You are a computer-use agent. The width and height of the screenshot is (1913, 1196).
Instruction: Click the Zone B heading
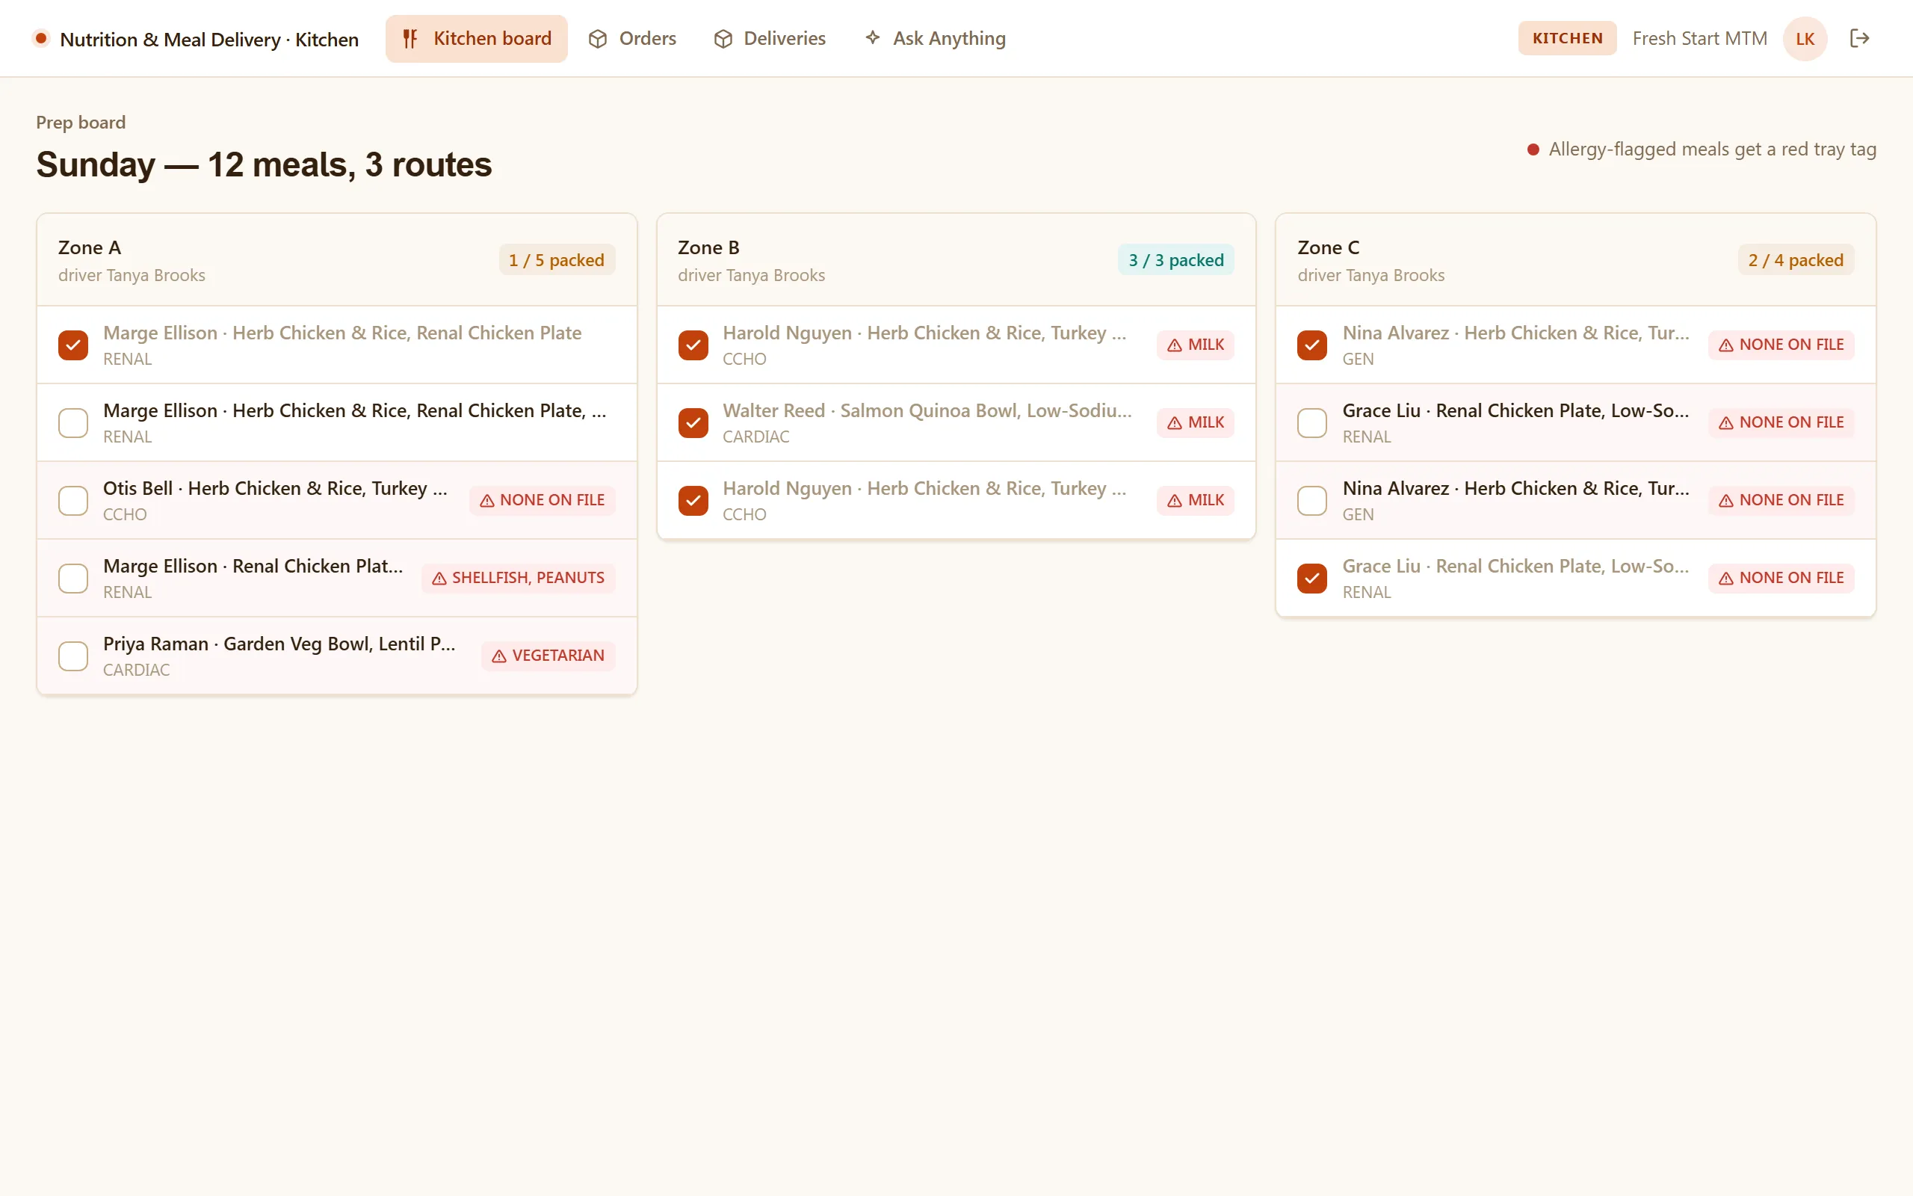tap(708, 247)
